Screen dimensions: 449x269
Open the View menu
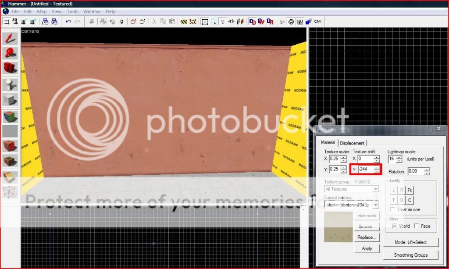pos(57,11)
